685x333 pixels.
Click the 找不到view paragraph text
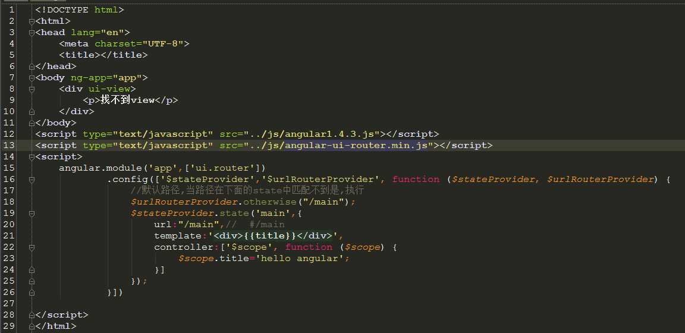click(x=128, y=100)
